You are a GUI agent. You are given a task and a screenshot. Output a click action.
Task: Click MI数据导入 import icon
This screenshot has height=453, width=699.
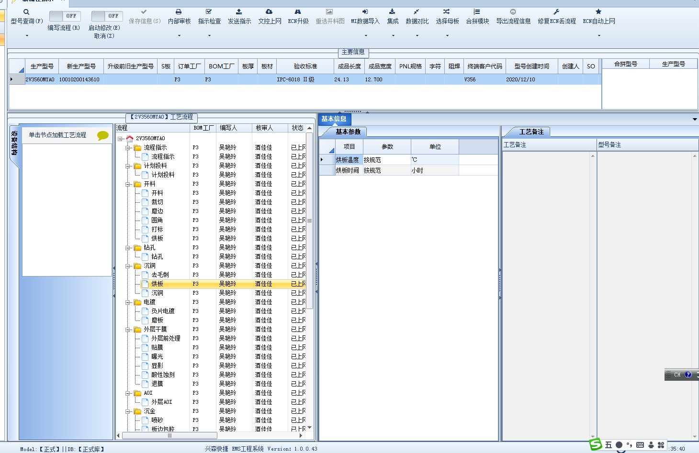click(x=365, y=11)
